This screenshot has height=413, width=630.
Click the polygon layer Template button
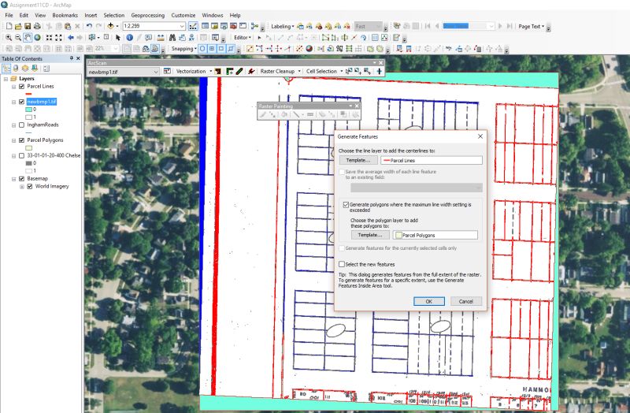(x=370, y=235)
